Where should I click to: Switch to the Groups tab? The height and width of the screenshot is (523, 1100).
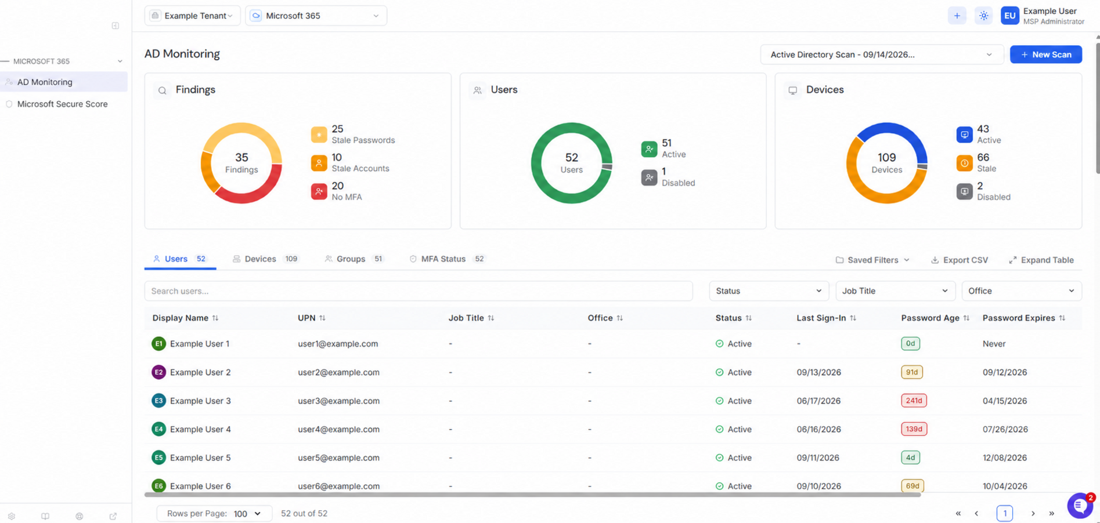tap(354, 259)
